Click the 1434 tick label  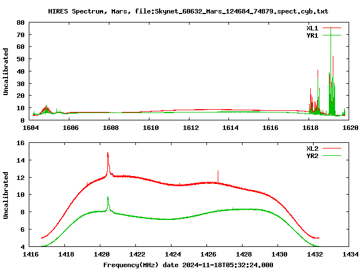click(x=350, y=254)
